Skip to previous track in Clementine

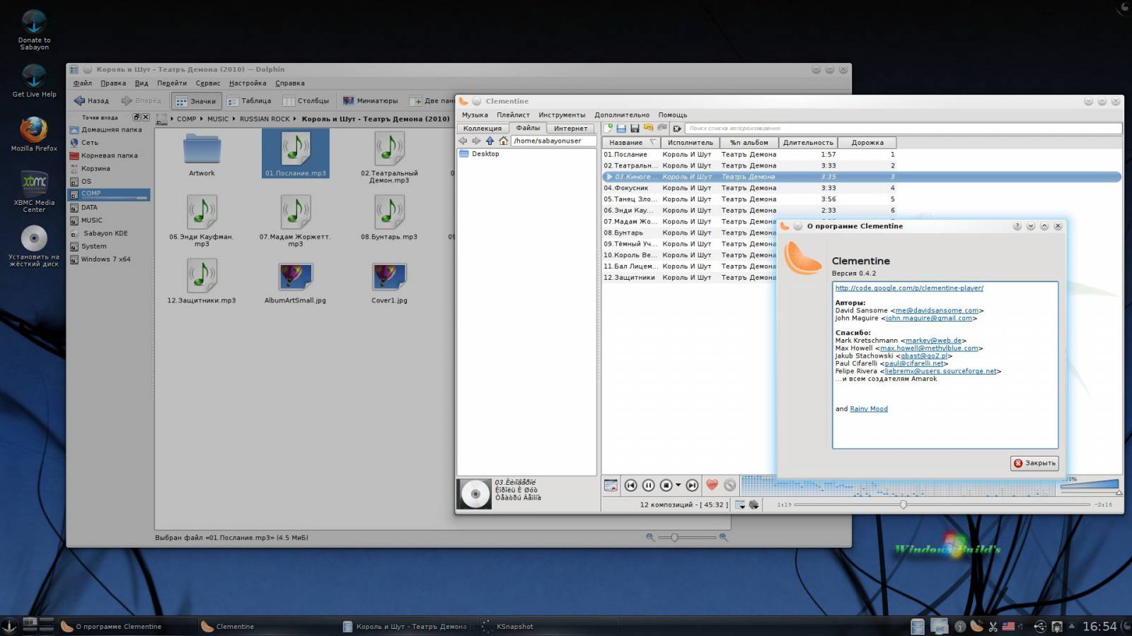tap(630, 485)
